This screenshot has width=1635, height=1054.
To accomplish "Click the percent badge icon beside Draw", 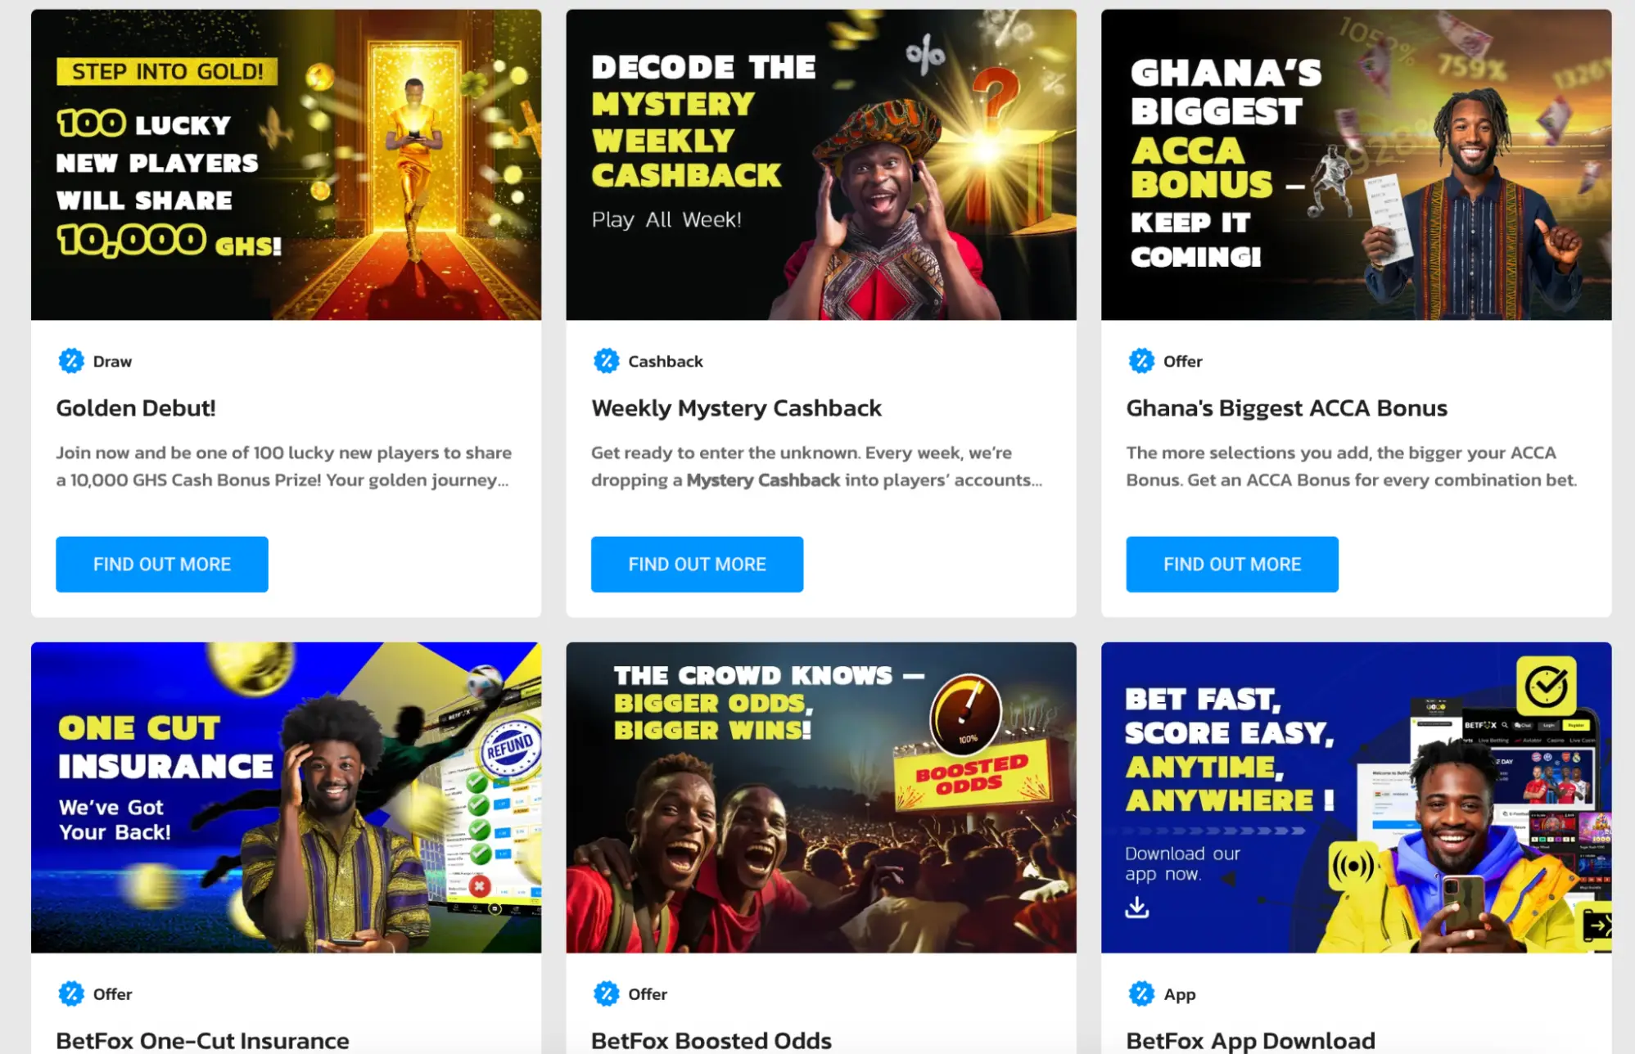I will tap(71, 361).
